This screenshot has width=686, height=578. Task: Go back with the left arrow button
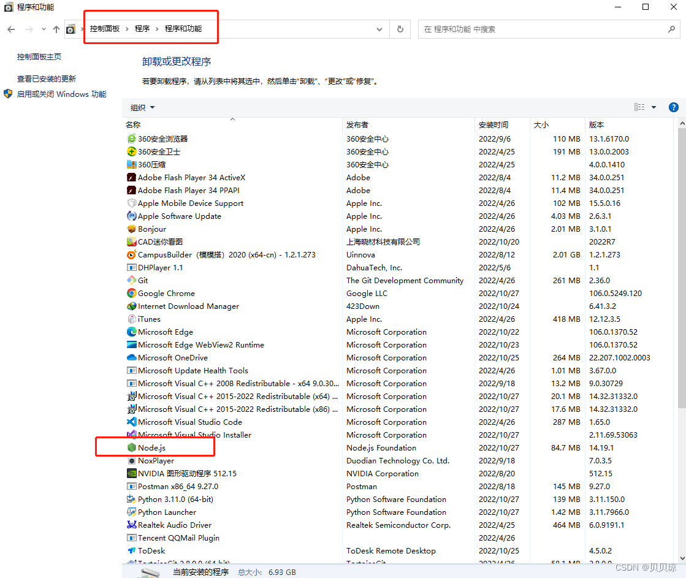(12, 29)
